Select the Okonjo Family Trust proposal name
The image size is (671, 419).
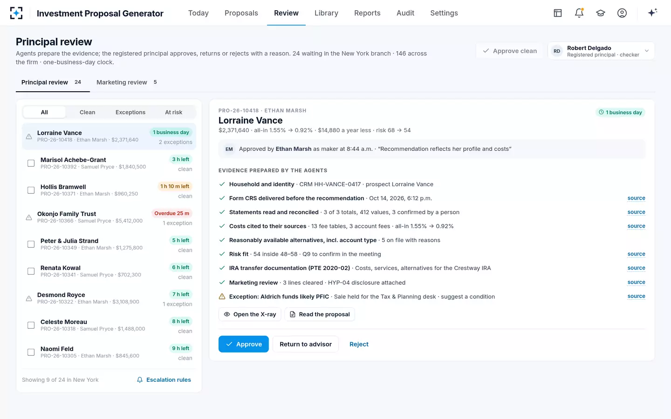click(x=67, y=214)
